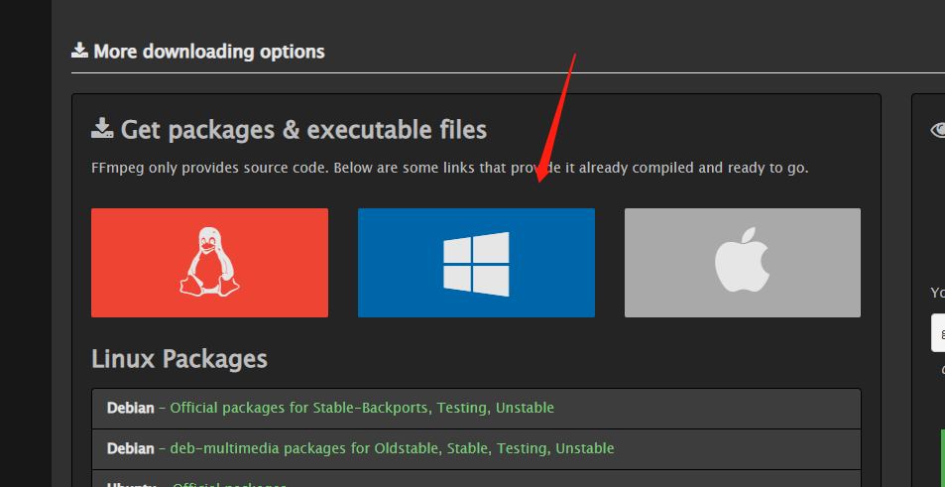This screenshot has width=945, height=487.
Task: Click the bold Debian label in second row
Action: pyautogui.click(x=130, y=448)
